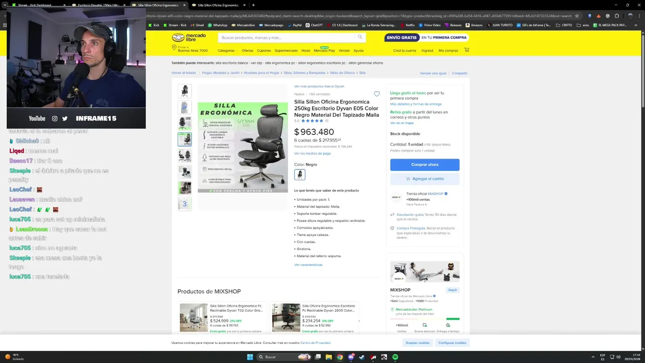Open Mis compras
This screenshot has height=363, width=645.
448,50
